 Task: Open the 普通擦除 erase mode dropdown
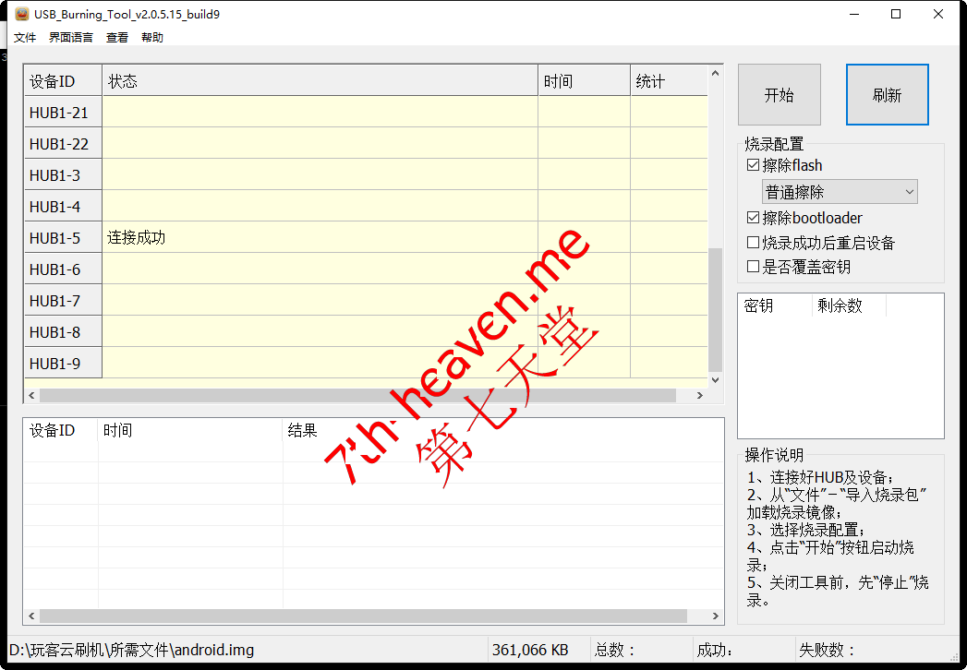[x=840, y=192]
